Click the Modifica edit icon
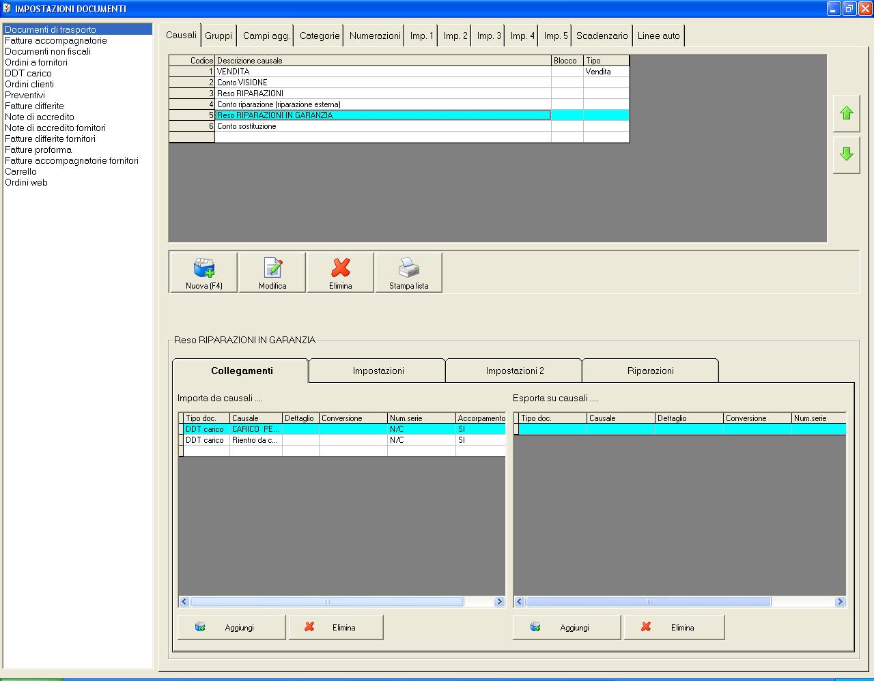874x681 pixels. (272, 272)
